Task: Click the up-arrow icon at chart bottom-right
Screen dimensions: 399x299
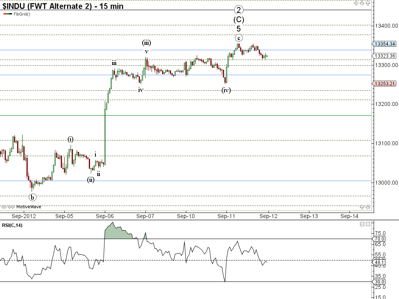Action: pyautogui.click(x=362, y=207)
